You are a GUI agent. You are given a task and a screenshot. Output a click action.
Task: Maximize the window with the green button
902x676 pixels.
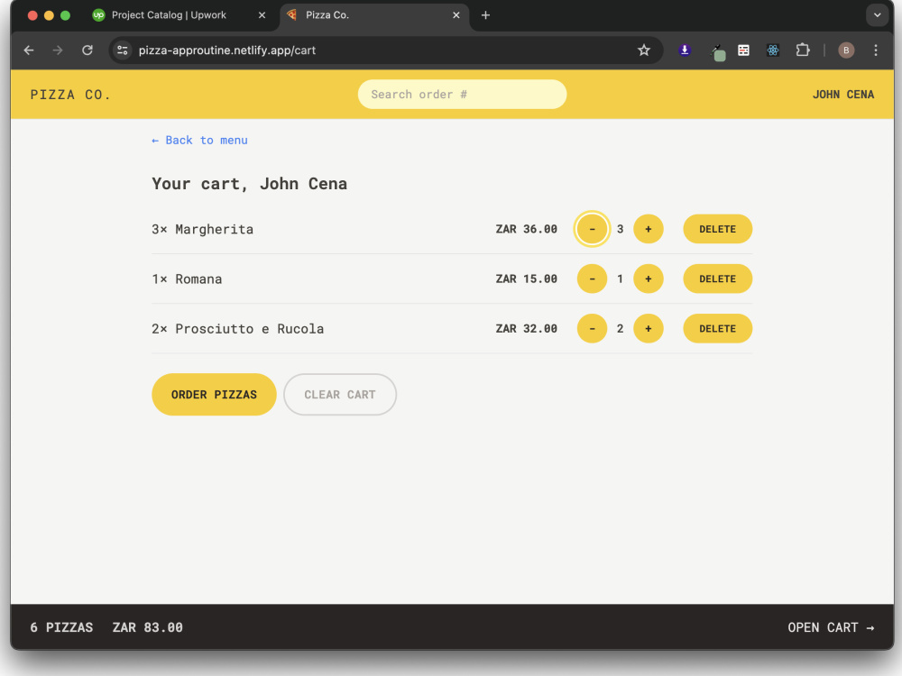[66, 15]
